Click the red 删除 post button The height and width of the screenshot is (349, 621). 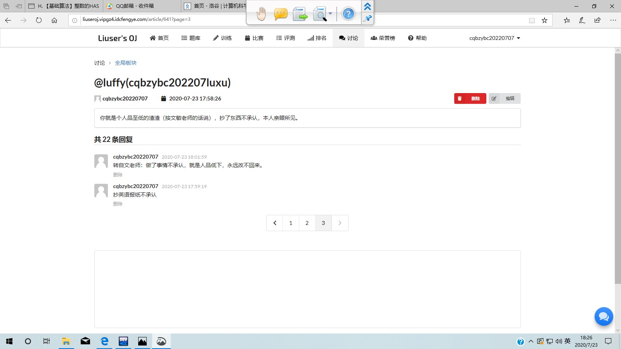pyautogui.click(x=470, y=98)
